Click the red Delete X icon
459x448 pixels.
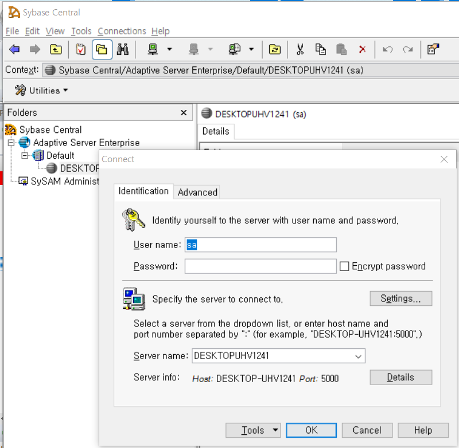tap(363, 49)
